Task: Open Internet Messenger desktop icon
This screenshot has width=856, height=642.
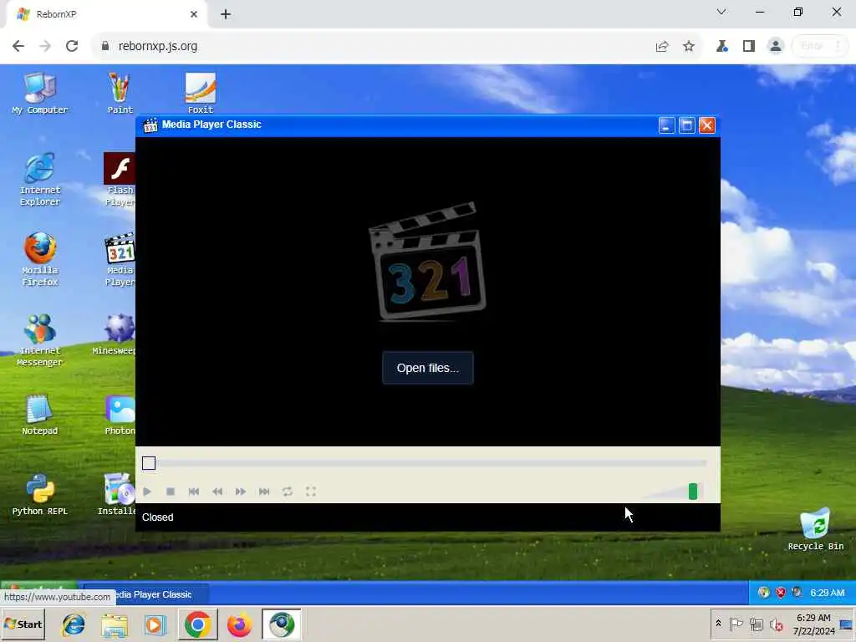Action: [40, 339]
